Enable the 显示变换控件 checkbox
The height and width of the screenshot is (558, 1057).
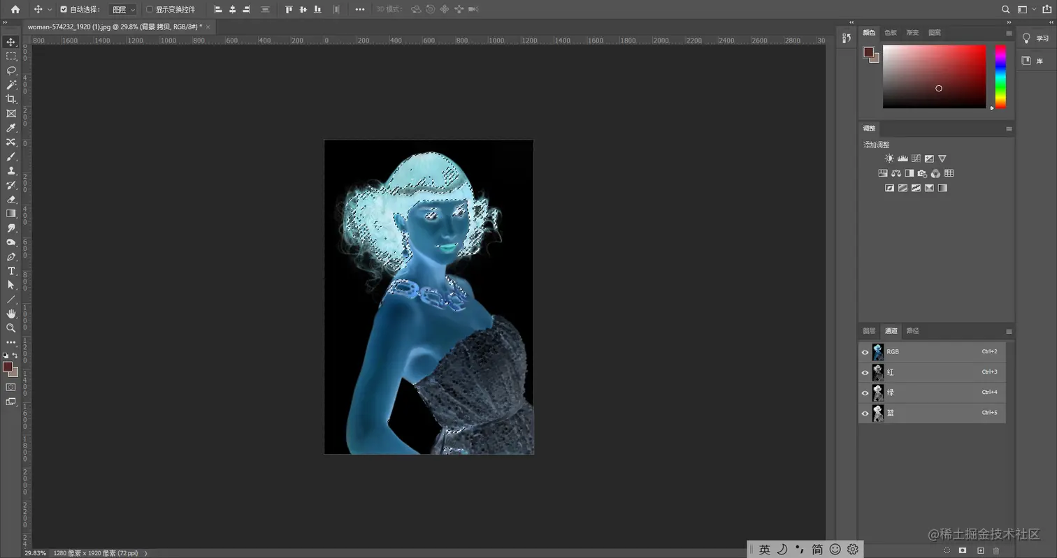point(149,10)
